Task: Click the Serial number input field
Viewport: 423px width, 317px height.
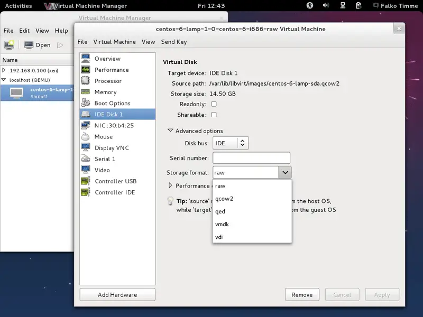Action: [x=252, y=158]
